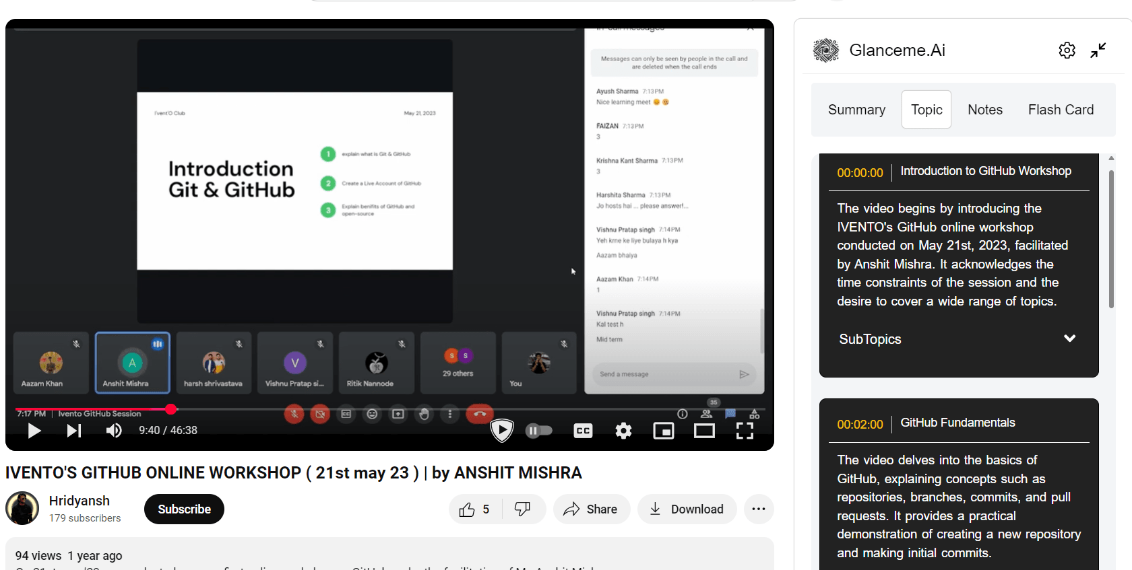Click the 29 others participant tile
1132x570 pixels.
(458, 363)
